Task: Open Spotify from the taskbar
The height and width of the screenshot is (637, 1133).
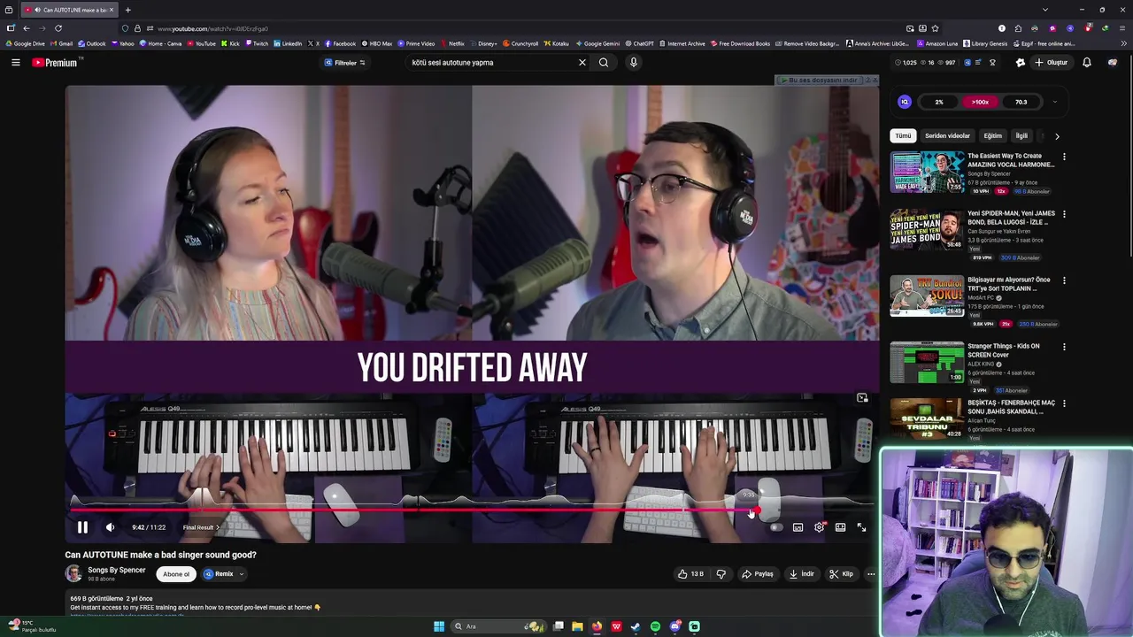Action: [x=655, y=626]
